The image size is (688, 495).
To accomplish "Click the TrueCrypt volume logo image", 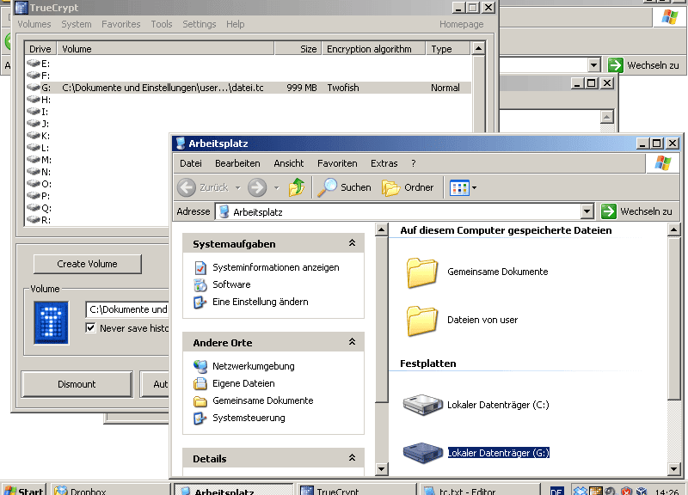I will tap(52, 322).
